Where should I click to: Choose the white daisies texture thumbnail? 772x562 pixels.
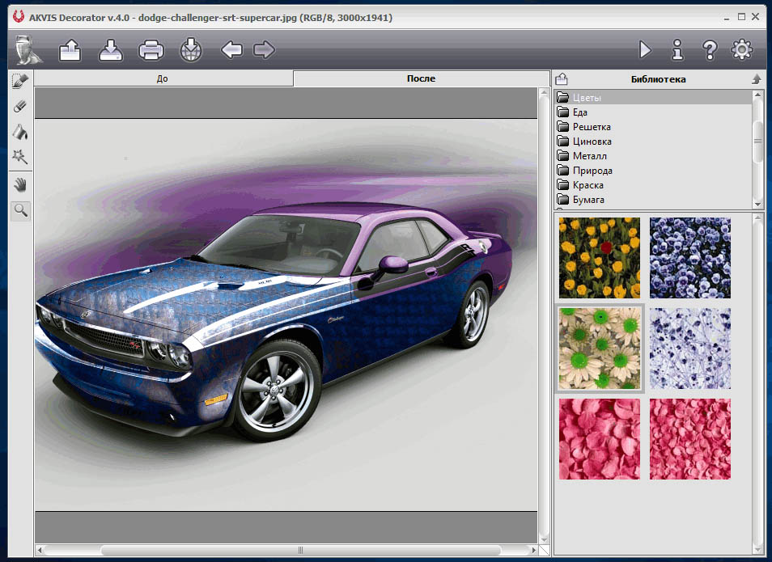(x=600, y=349)
